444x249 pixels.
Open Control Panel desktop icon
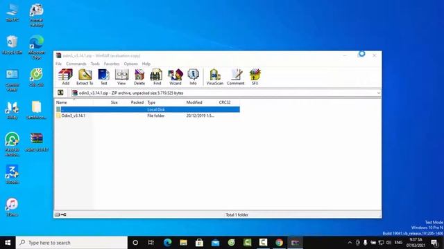click(12, 80)
